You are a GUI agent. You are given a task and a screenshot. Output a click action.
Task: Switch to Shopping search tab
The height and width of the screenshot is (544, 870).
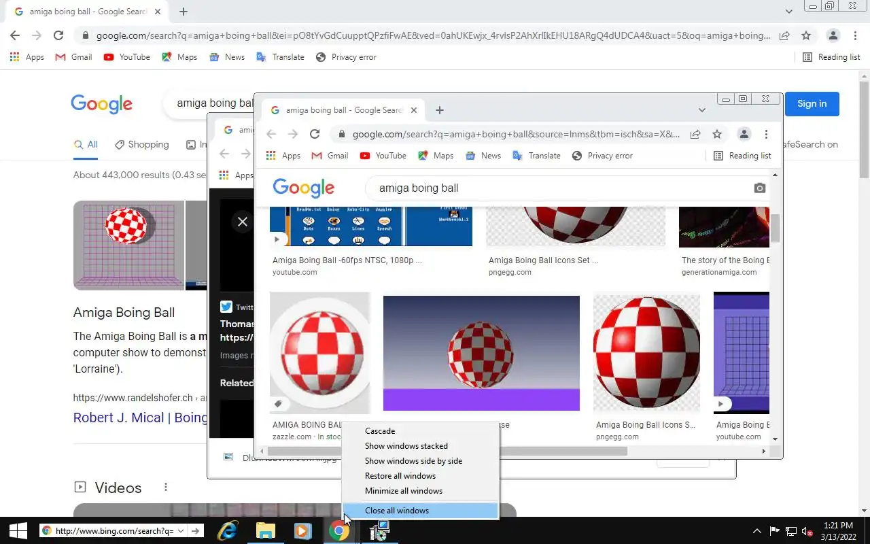coord(141,144)
